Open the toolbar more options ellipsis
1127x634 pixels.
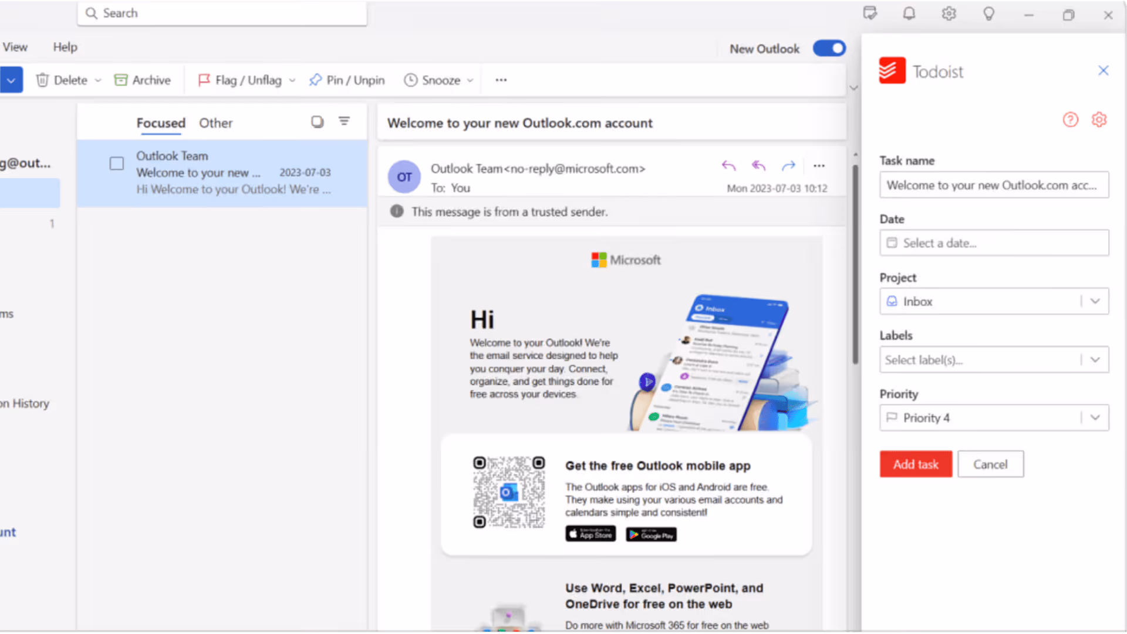(x=501, y=80)
